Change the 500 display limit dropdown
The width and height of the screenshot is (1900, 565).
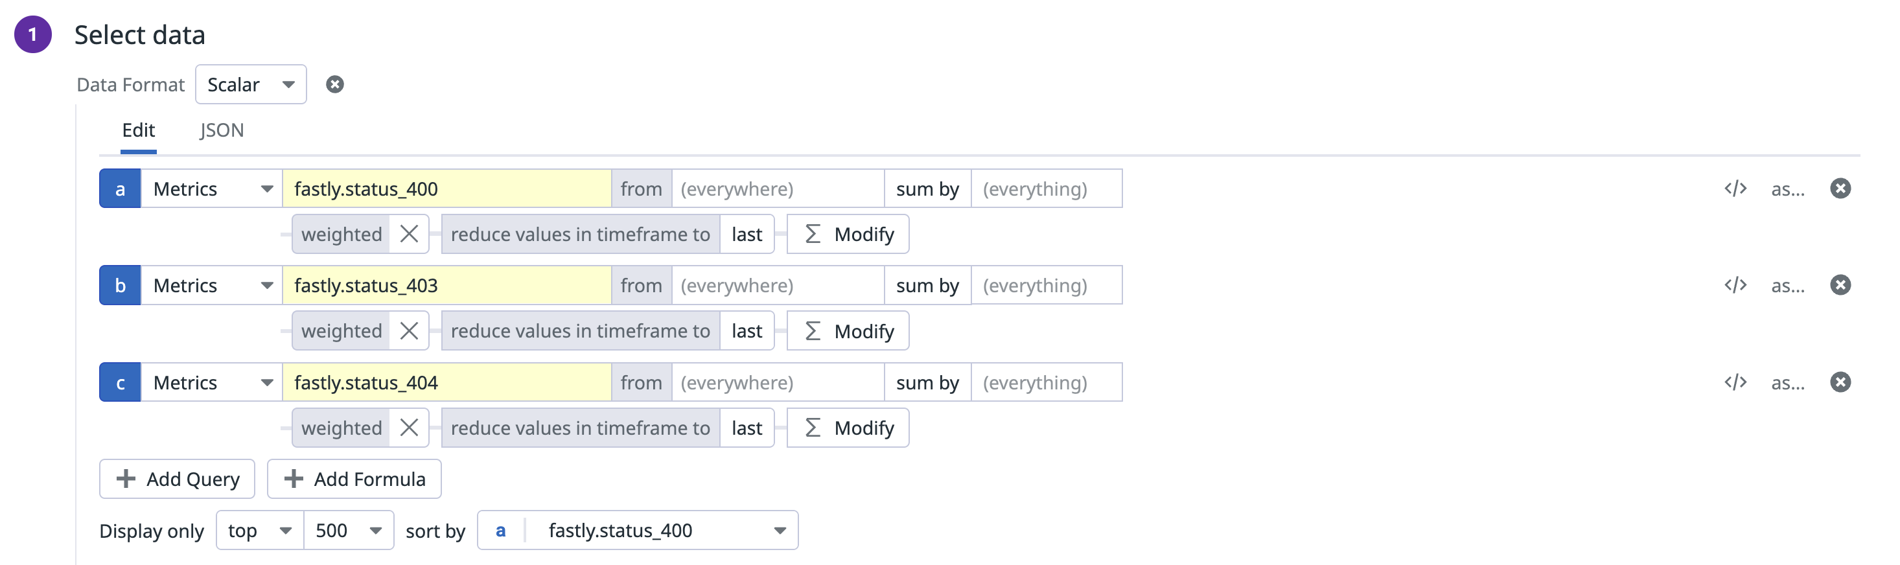[348, 530]
